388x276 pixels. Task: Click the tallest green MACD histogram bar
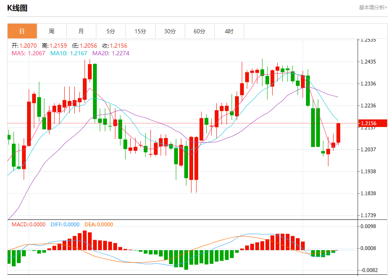click(x=186, y=260)
